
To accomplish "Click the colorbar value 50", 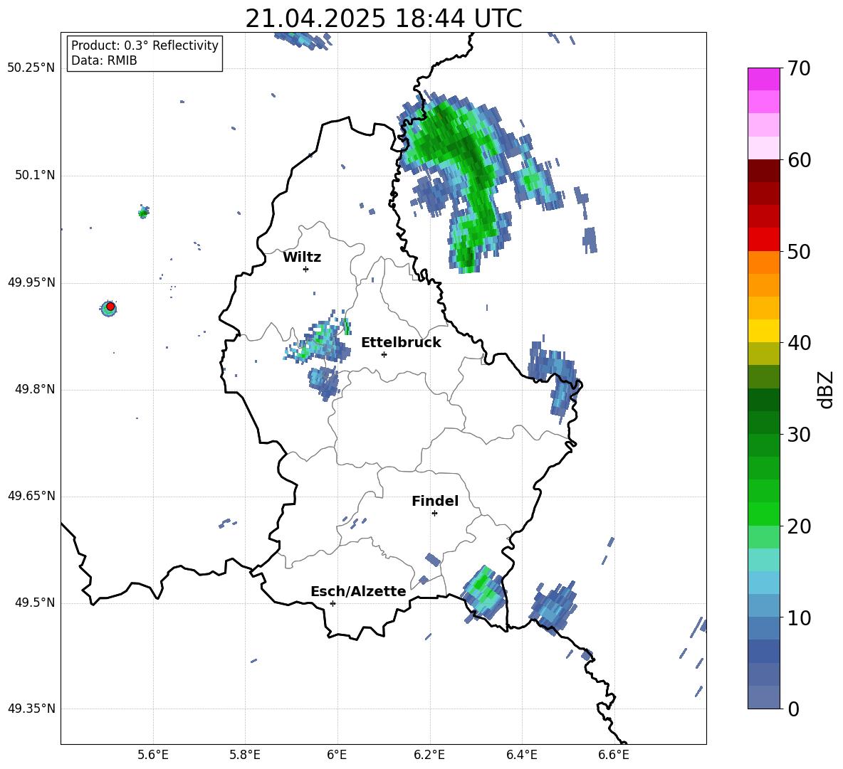I will coord(800,251).
